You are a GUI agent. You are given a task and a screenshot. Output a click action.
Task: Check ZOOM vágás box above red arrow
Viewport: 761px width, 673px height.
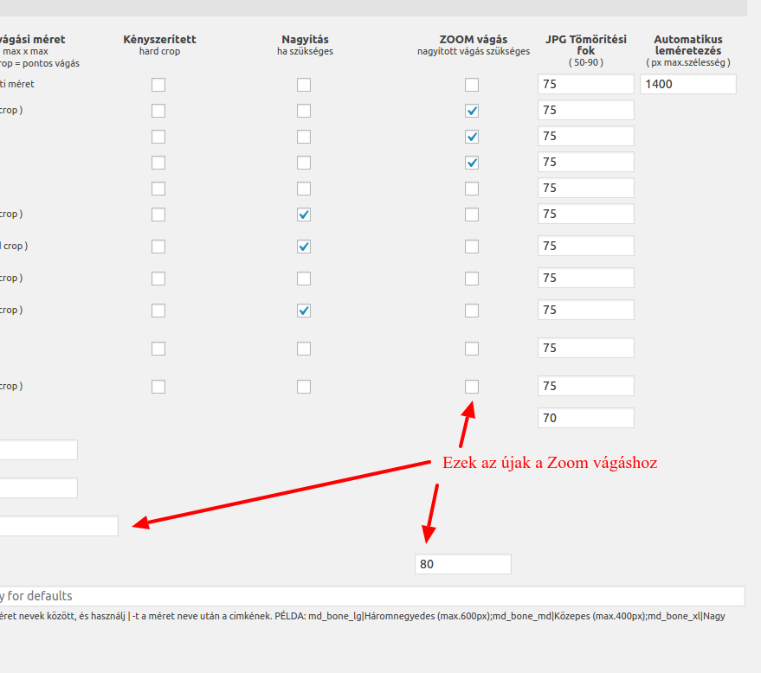(x=472, y=387)
